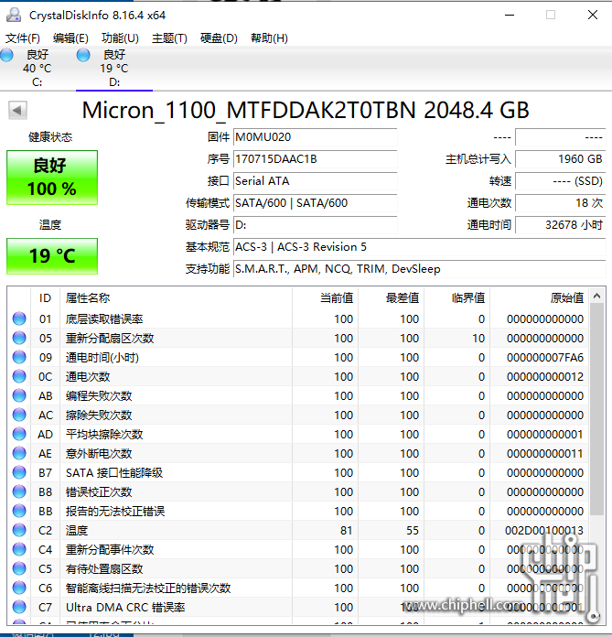
Task: Select threshold value 10 in row 05
Action: coord(478,339)
